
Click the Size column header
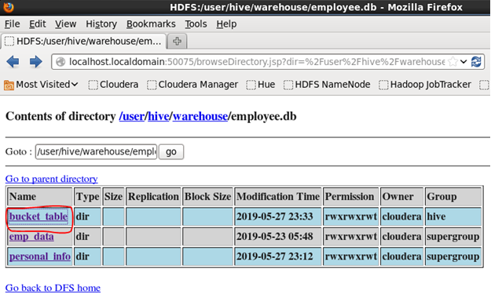coord(113,197)
